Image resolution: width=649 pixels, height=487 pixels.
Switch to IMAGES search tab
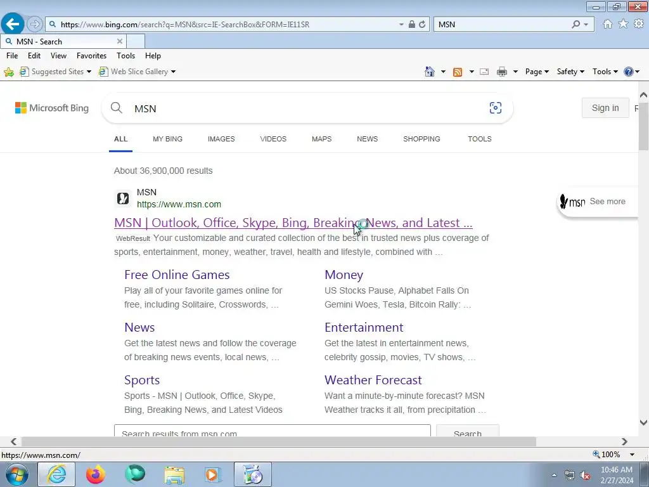coord(221,139)
